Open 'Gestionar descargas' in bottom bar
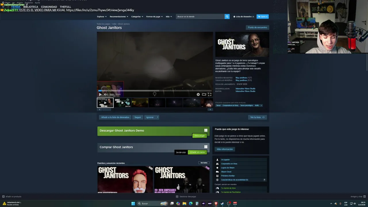 point(186,197)
